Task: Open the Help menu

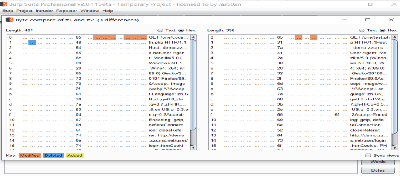Action: [x=108, y=11]
